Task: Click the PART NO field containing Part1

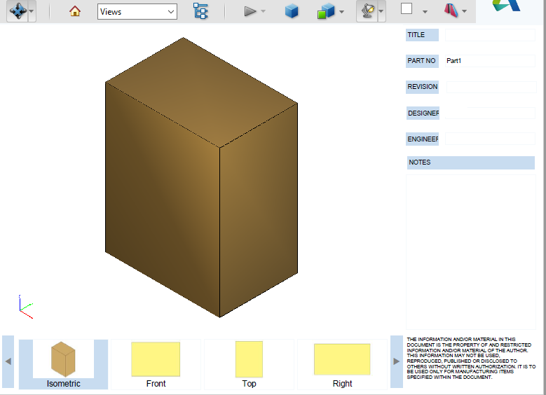Action: pos(490,60)
